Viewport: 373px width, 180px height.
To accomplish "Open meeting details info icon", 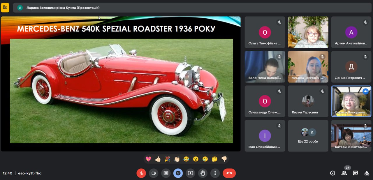I will point(332,173).
